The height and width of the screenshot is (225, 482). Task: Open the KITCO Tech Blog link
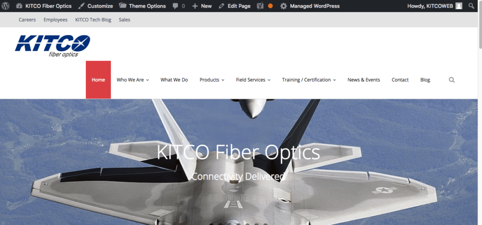tap(93, 20)
